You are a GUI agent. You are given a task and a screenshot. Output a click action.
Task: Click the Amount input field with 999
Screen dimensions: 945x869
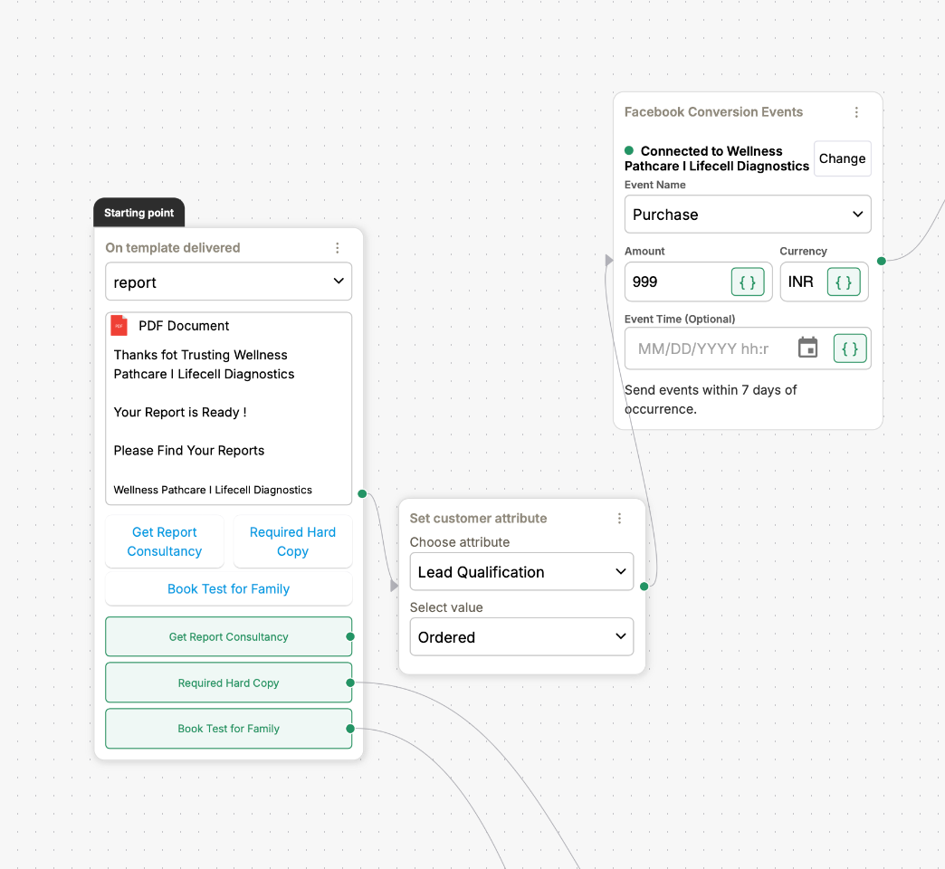tap(677, 282)
